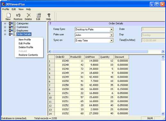Click the UnitPrice column header
Viewport: 166px width, 121px height.
(x=92, y=57)
